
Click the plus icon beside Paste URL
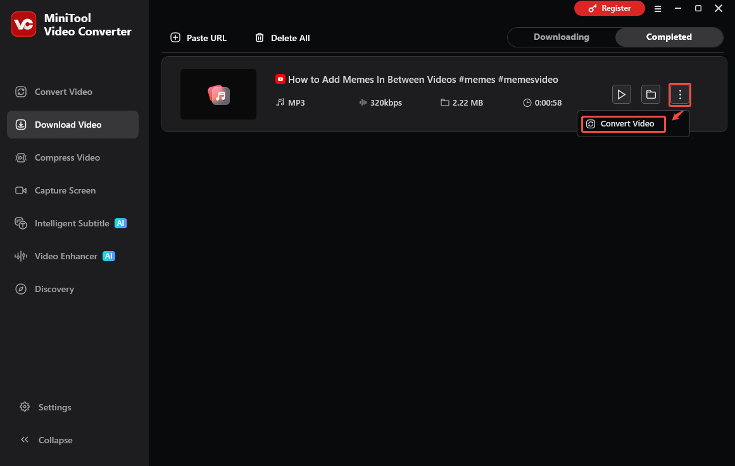point(175,37)
